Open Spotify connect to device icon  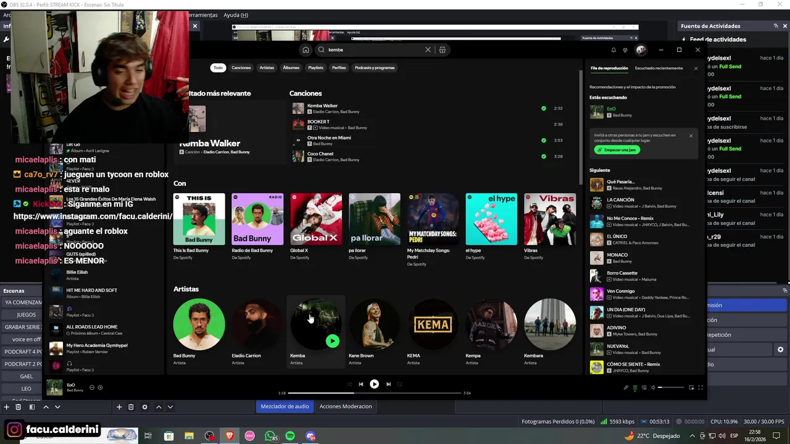644,388
